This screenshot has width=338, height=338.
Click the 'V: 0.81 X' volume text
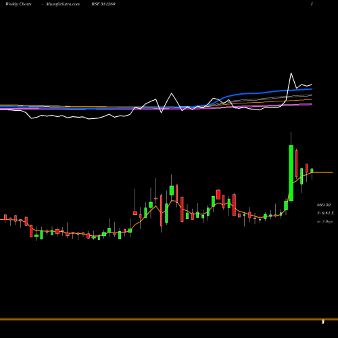pos(325,213)
